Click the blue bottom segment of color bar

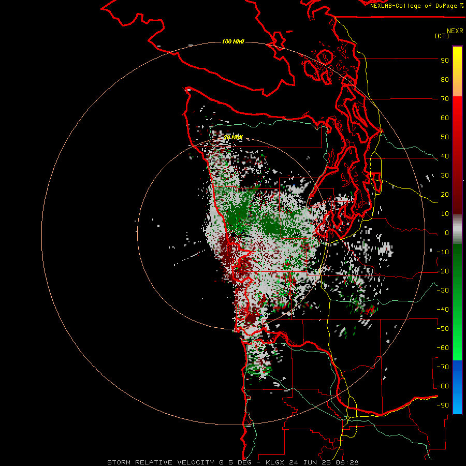(457, 387)
